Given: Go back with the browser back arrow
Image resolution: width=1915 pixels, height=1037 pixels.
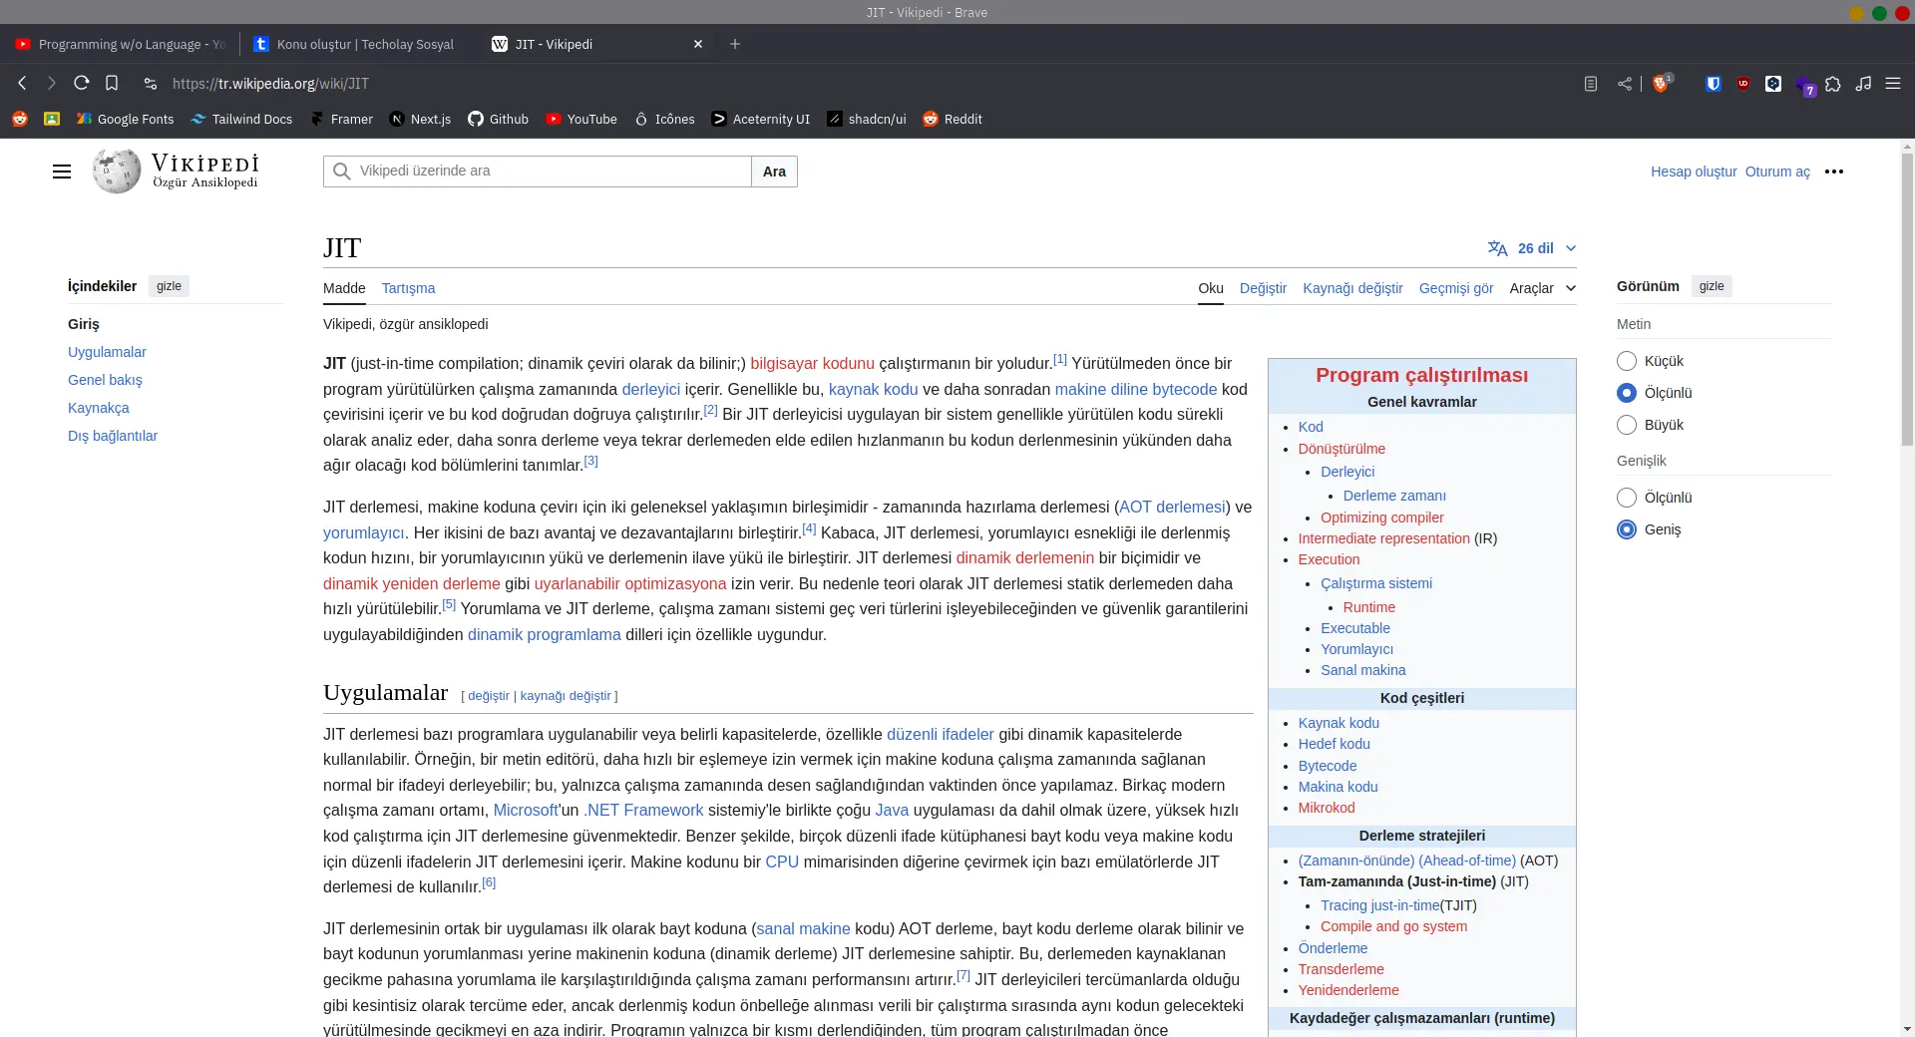Looking at the screenshot, I should (22, 84).
